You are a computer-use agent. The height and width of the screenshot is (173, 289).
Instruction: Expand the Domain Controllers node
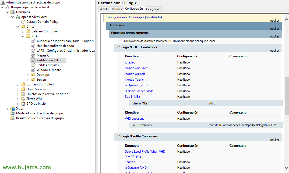[x=18, y=85]
